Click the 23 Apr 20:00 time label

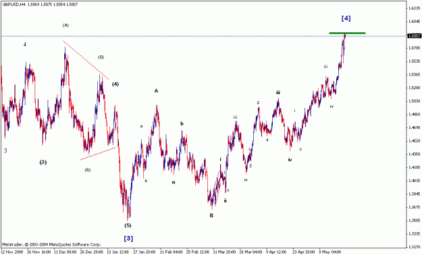coord(304,252)
